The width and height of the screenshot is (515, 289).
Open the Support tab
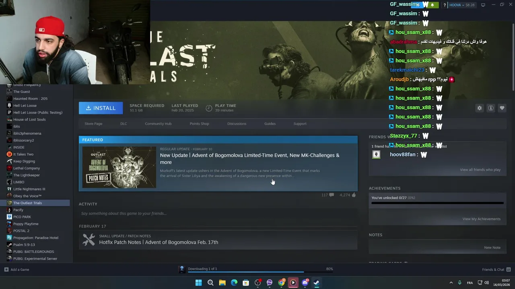click(x=300, y=124)
